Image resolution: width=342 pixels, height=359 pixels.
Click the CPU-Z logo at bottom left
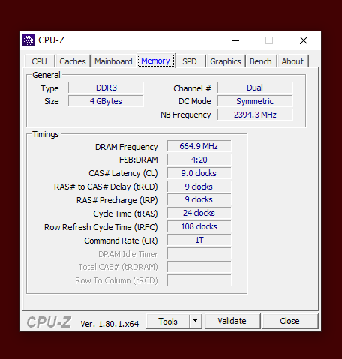(49, 322)
